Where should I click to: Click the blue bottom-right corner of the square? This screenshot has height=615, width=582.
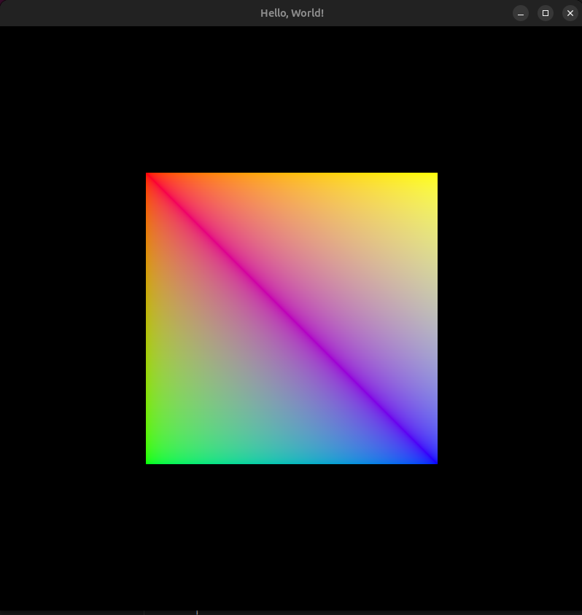[432, 459]
